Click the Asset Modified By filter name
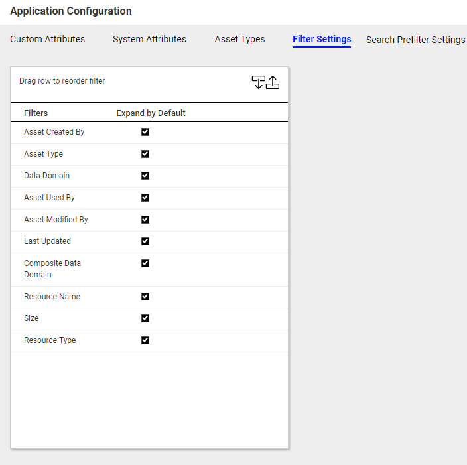 [x=56, y=220]
